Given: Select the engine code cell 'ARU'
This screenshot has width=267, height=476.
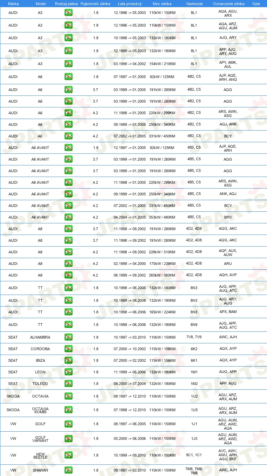Looking at the screenshot, I should coord(228,264).
